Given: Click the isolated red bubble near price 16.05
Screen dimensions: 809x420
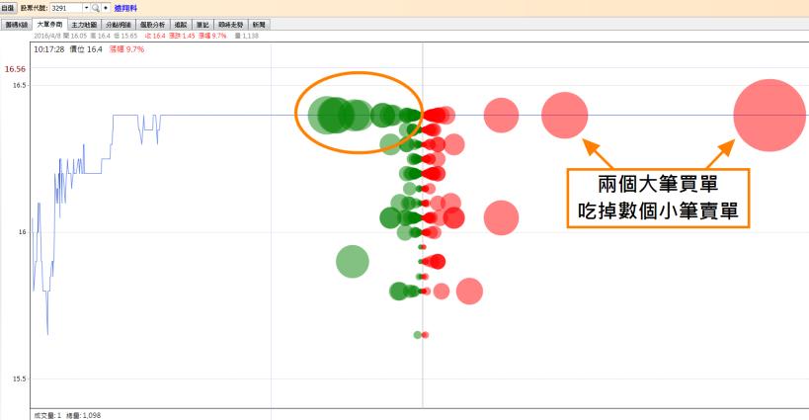Looking at the screenshot, I should [501, 217].
